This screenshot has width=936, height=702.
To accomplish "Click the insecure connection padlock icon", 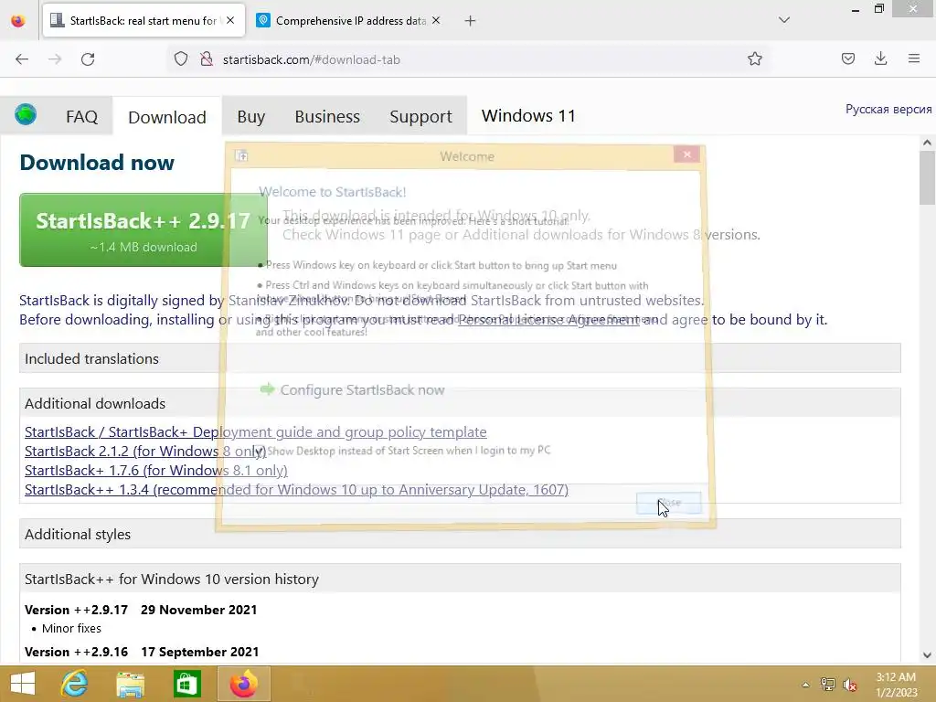I will click(207, 59).
